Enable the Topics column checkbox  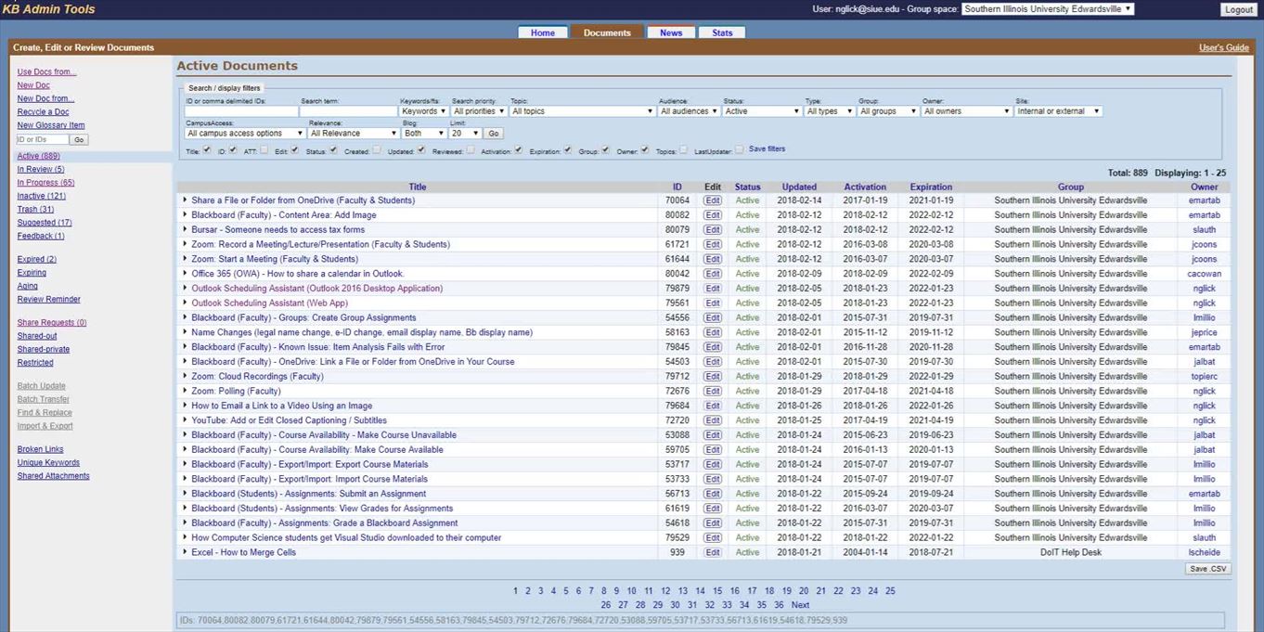tap(684, 149)
